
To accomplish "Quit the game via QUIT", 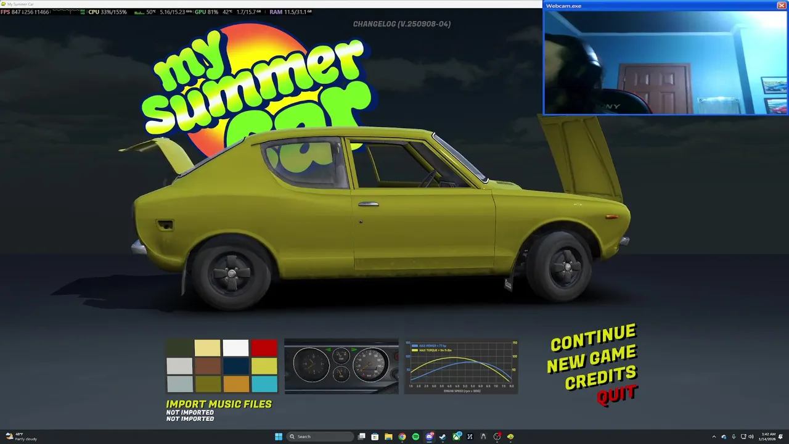I will tap(616, 394).
